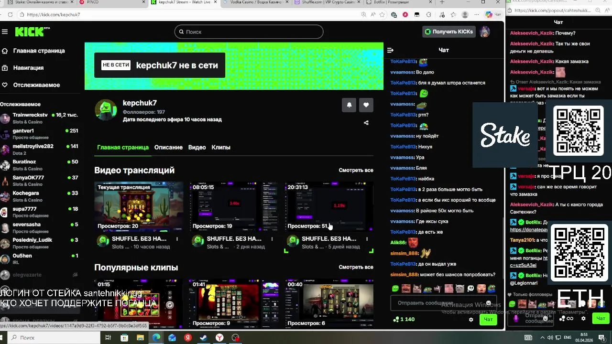Open Microsoft Store from the taskbar
612x344 pixels.
tap(124, 338)
